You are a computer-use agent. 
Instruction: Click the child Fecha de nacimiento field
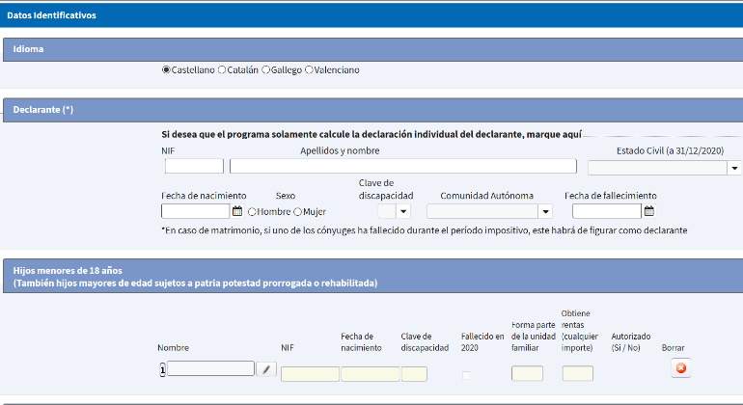[x=371, y=374]
